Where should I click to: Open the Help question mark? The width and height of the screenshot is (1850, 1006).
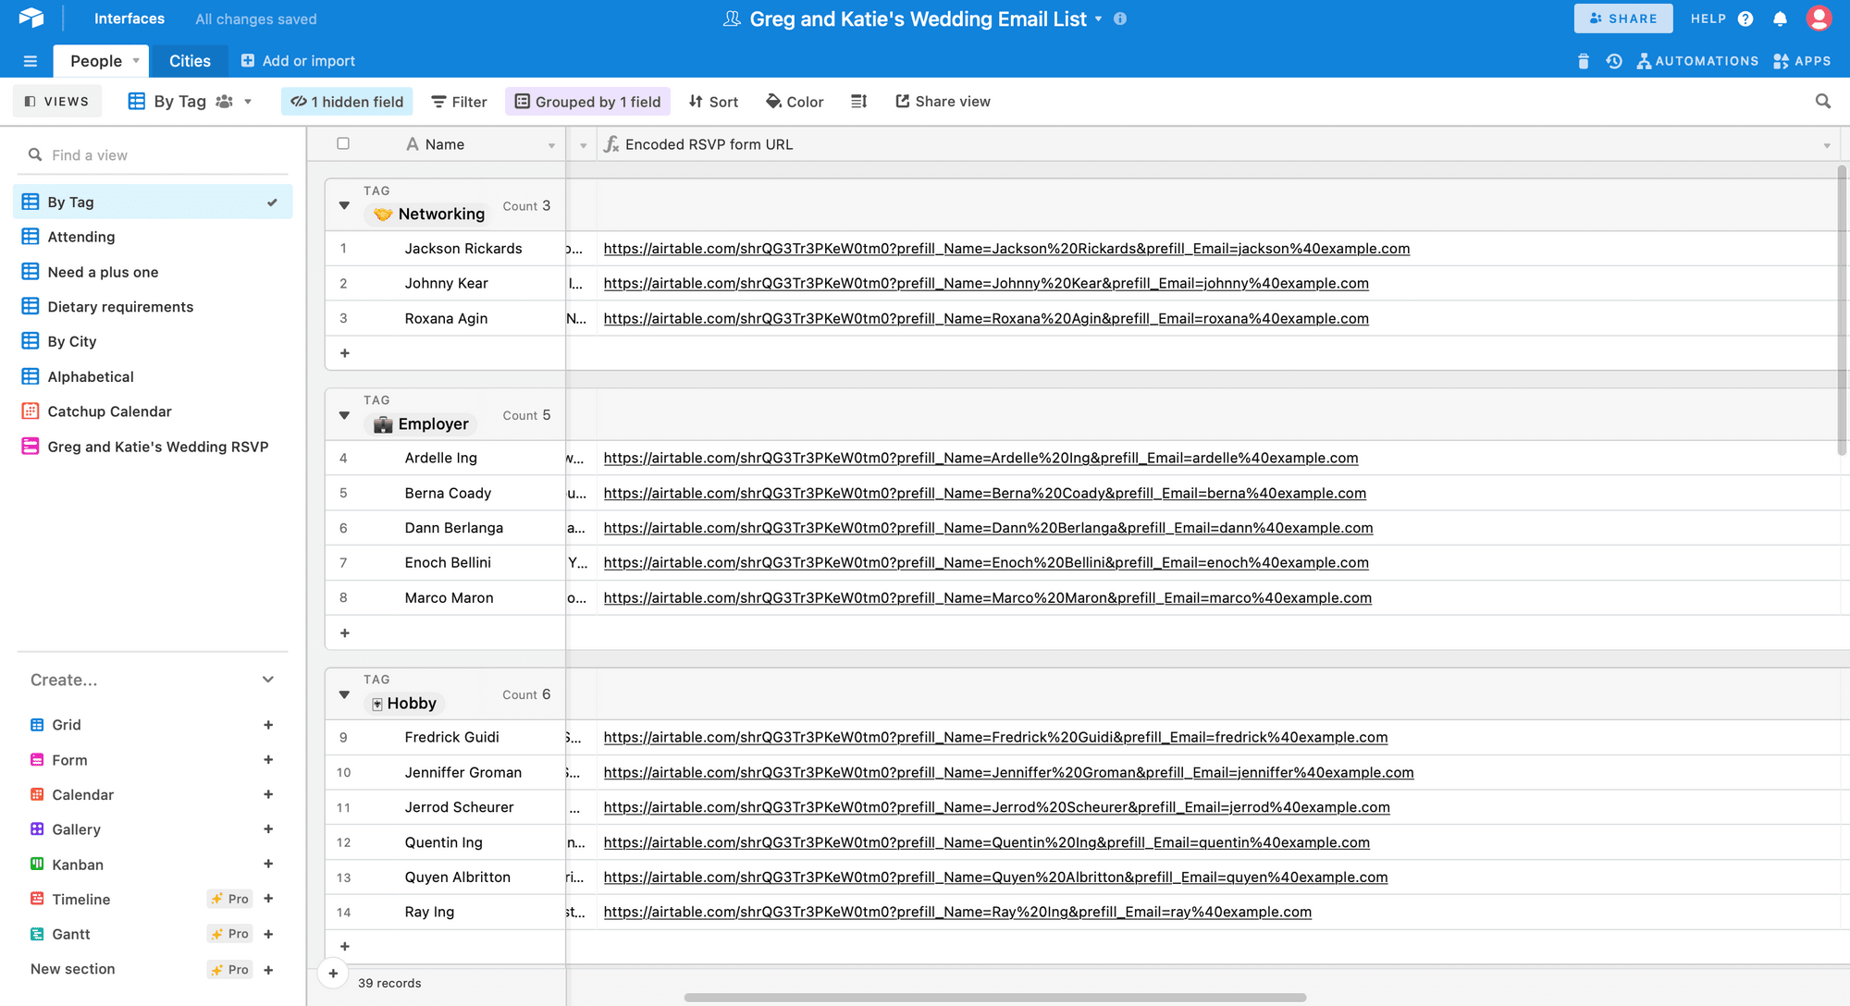(1745, 19)
